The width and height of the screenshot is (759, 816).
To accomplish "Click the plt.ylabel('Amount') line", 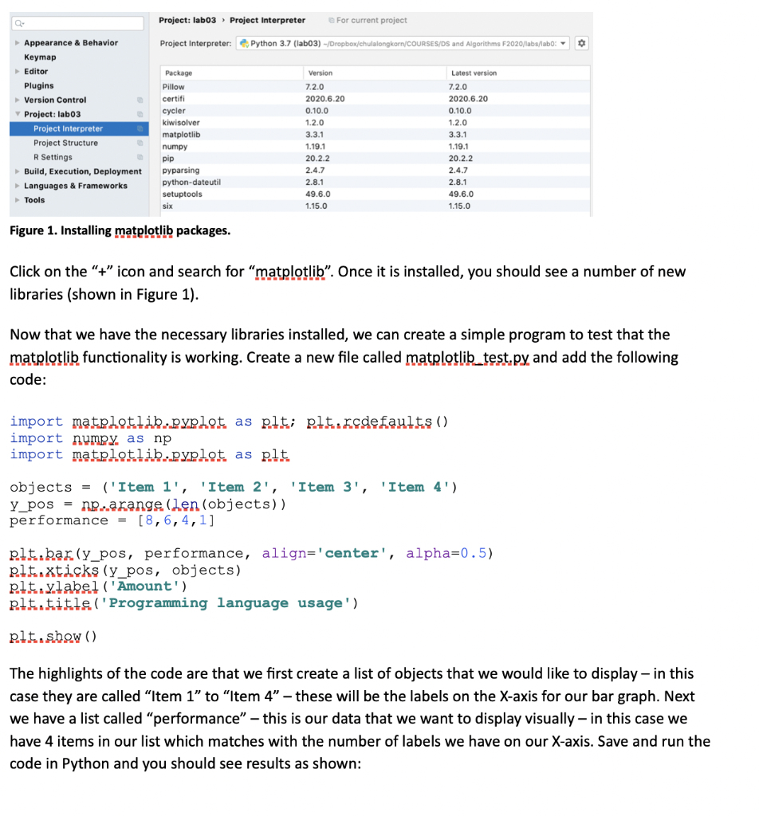I will tap(98, 586).
